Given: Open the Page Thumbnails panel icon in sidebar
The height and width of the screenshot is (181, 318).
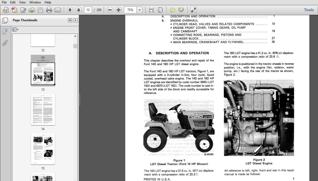Looking at the screenshot, I should pos(5,20).
